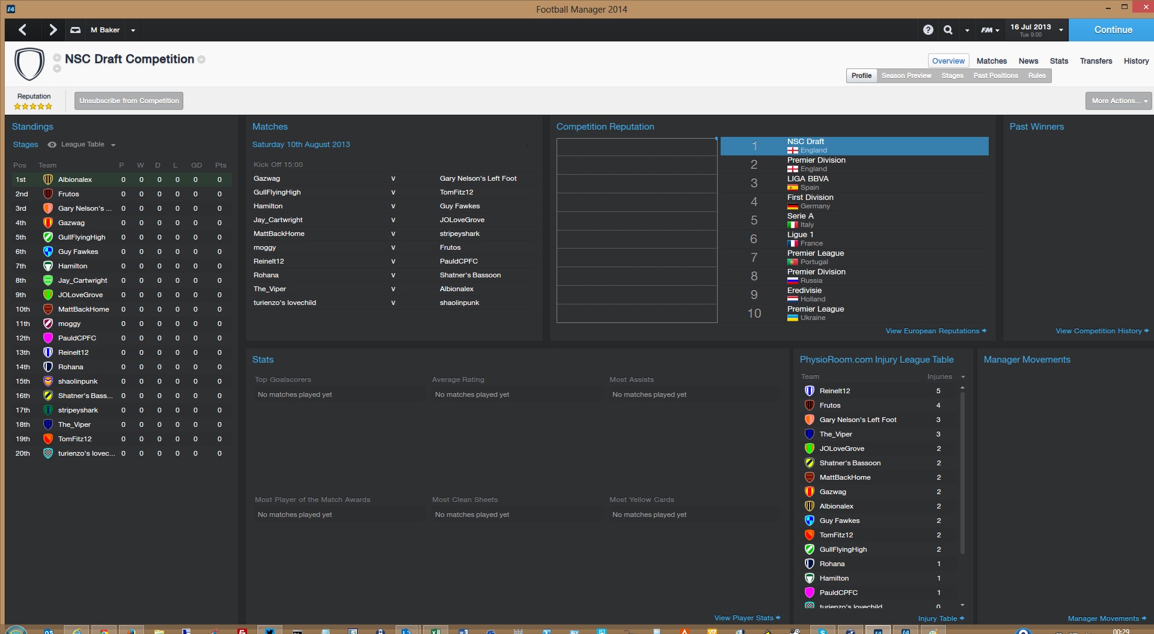Click The_Viper badge in injury table
This screenshot has height=634, width=1154.
(810, 434)
